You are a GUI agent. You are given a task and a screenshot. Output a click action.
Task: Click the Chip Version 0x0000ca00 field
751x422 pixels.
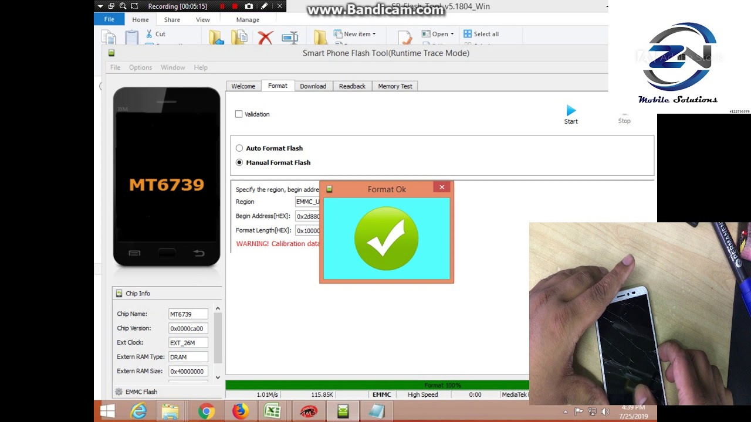pyautogui.click(x=188, y=328)
